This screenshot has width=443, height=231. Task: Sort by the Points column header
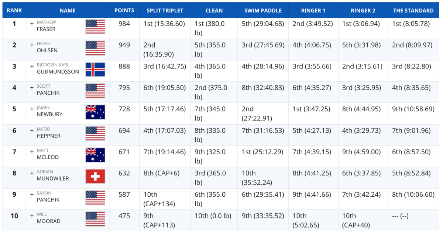point(124,10)
